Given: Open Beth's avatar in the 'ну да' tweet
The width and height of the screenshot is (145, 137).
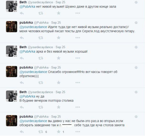Looking at the screenshot, I should click(11, 96).
